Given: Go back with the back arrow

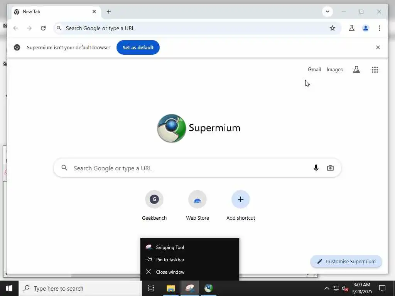Looking at the screenshot, I should pyautogui.click(x=15, y=28).
